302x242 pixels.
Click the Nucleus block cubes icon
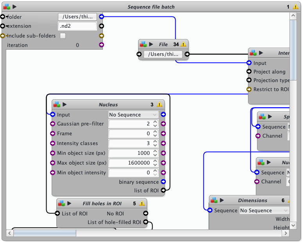(57, 105)
